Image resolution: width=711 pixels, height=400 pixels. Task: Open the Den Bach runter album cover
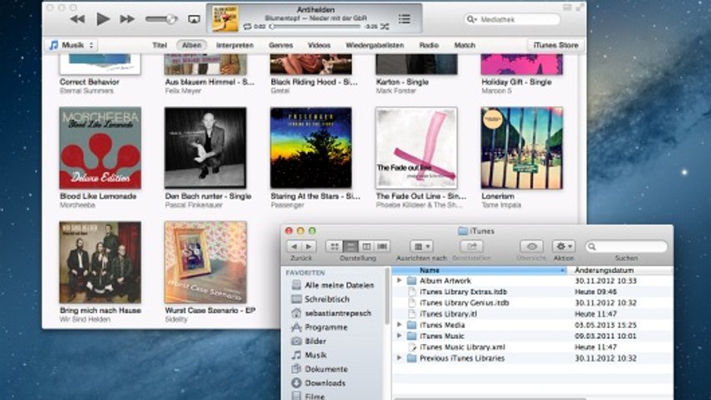point(206,148)
